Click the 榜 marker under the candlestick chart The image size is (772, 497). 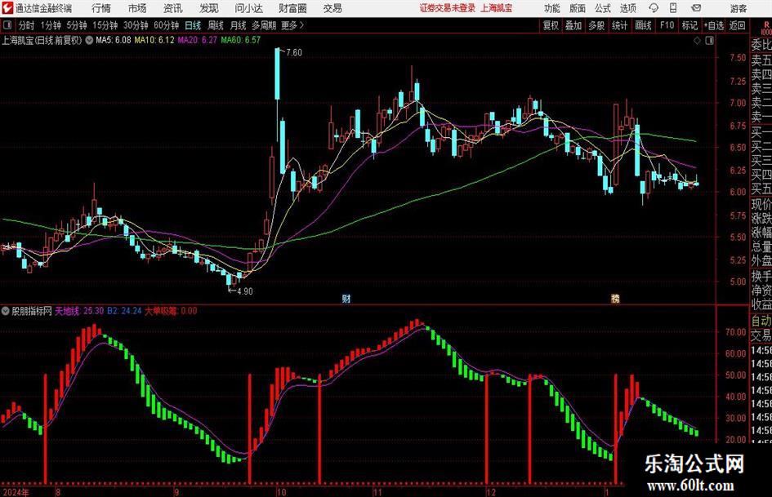coord(615,298)
